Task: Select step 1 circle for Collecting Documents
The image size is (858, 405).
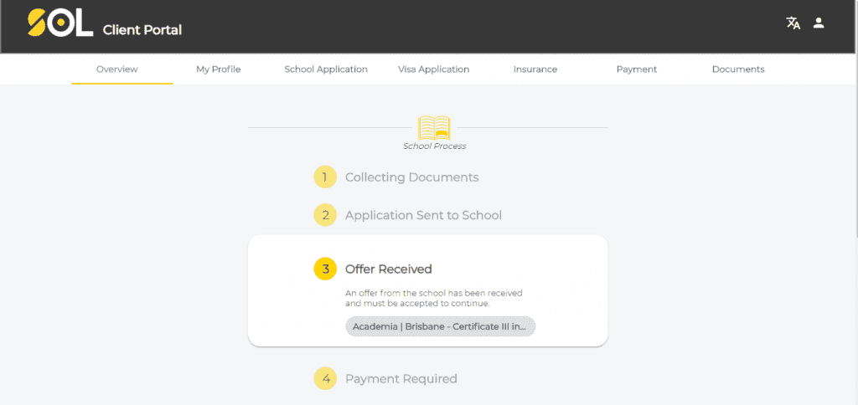Action: 325,177
